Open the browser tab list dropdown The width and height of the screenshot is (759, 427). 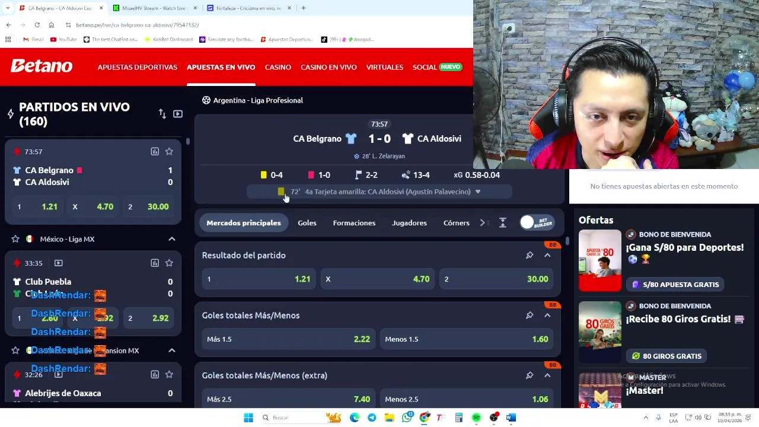pyautogui.click(x=7, y=8)
